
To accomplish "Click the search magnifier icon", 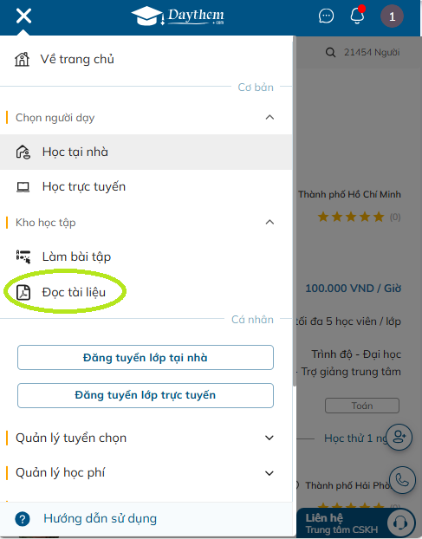I will 330,53.
